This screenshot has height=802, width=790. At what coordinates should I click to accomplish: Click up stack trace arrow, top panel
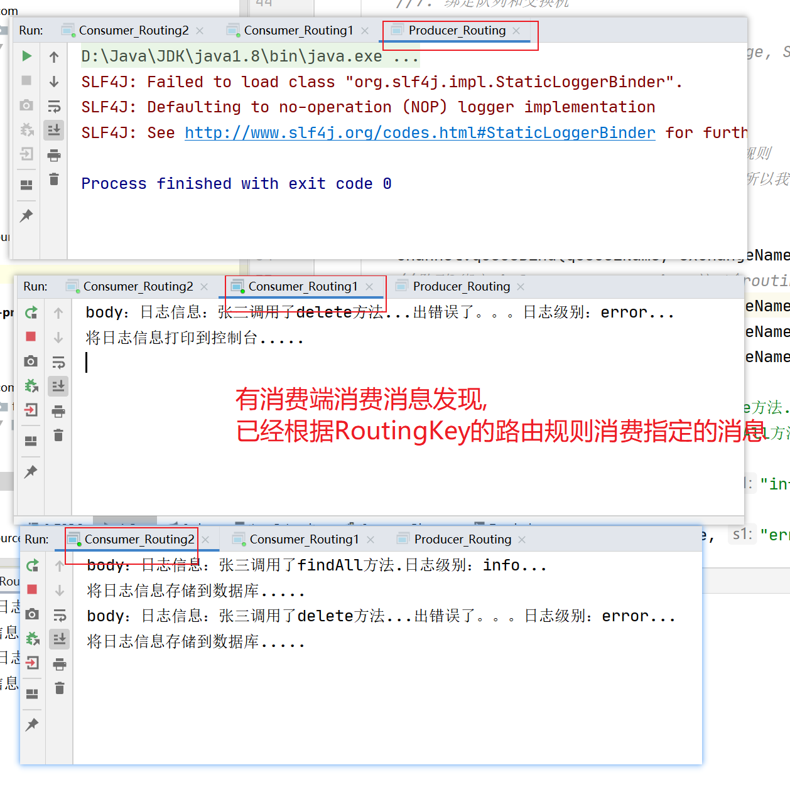tap(54, 57)
